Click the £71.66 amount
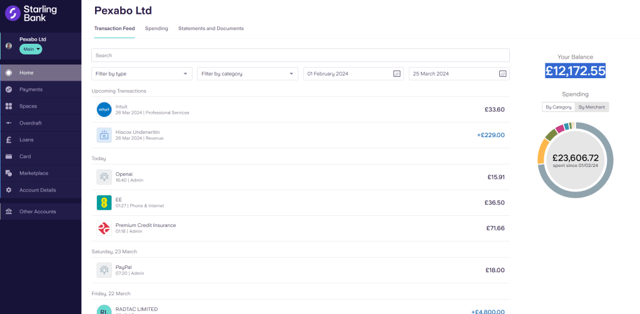640x314 pixels. click(495, 228)
